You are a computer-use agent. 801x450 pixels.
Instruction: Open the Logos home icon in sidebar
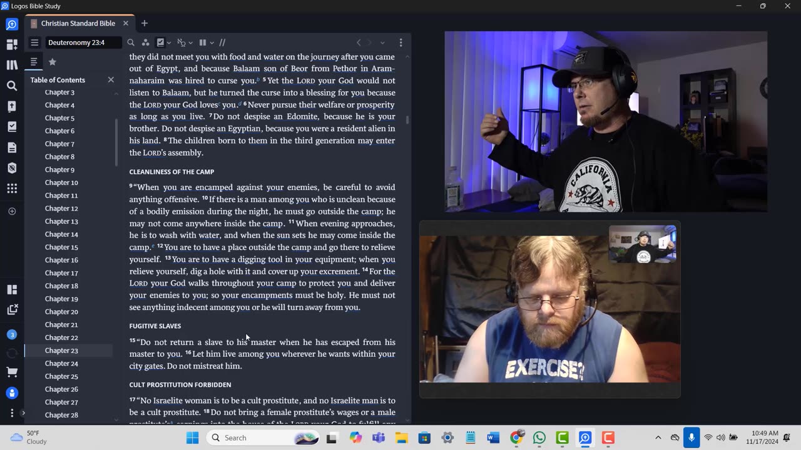[12, 24]
